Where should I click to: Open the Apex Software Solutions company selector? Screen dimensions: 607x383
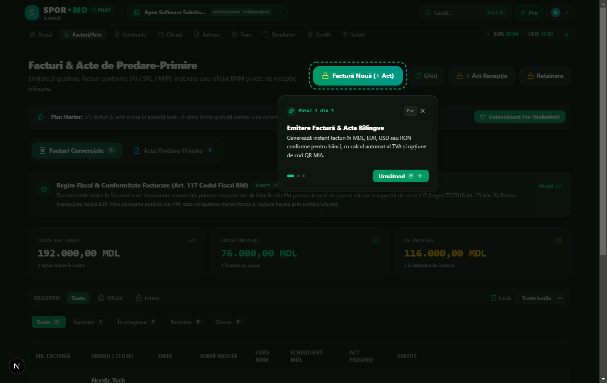pos(208,12)
